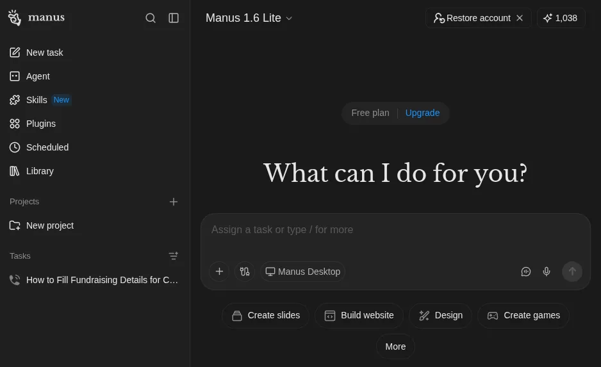The image size is (601, 367).
Task: Collapse the sidebar with the panel icon
Action: 174,18
